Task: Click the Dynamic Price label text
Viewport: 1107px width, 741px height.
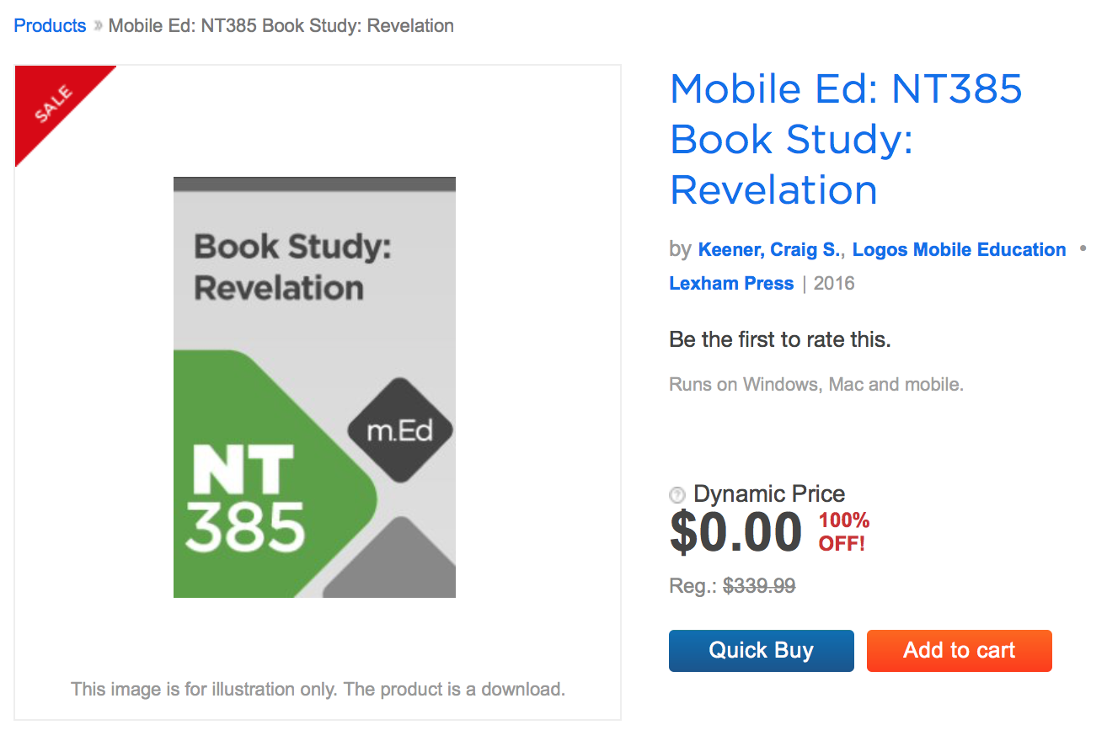Action: (769, 494)
